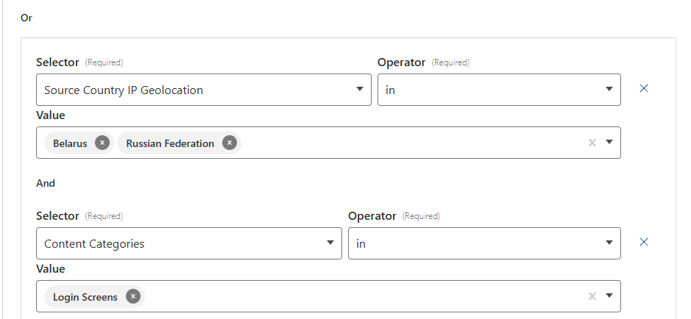Open the Content Categories selector dropdown
Screen dimensions: 691x319
[330, 243]
